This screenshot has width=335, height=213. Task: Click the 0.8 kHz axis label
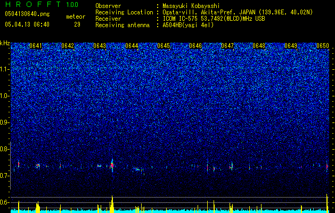coord(5,149)
